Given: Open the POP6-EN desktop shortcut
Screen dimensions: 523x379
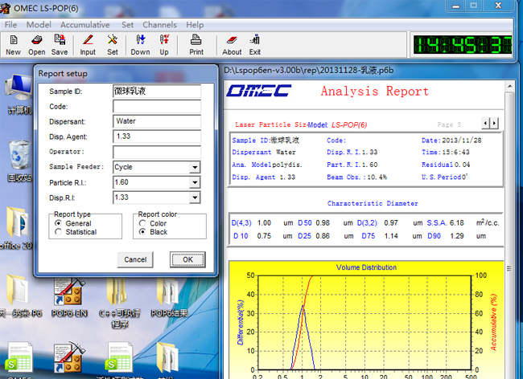Looking at the screenshot, I should tap(69, 296).
